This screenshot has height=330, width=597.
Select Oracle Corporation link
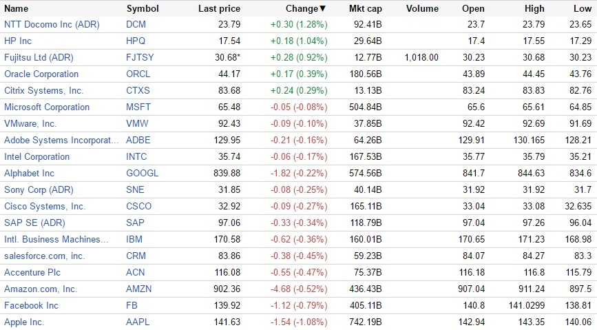41,74
